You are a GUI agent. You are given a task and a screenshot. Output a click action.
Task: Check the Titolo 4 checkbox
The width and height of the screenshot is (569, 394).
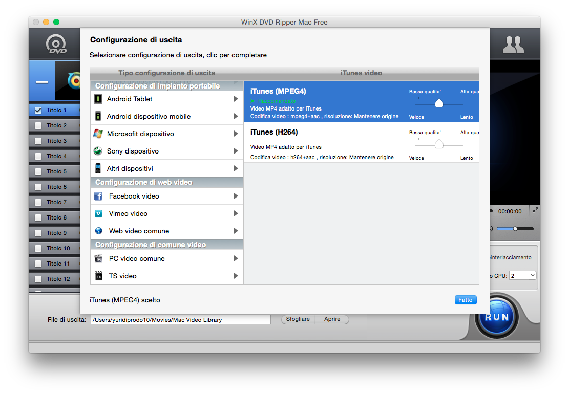point(38,156)
